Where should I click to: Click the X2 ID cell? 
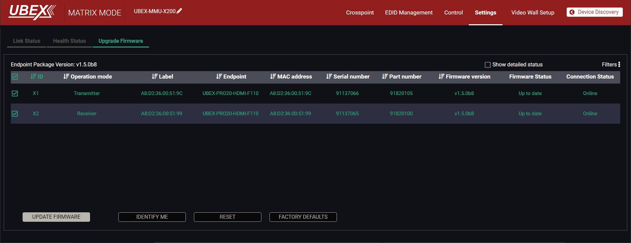(36, 114)
